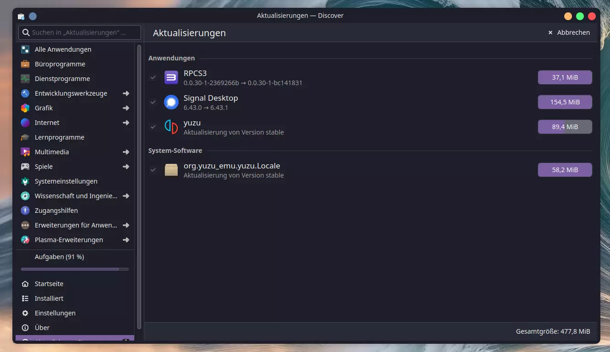Click the RPCS3 app icon
Screen dimensions: 610x352
[x=171, y=77]
